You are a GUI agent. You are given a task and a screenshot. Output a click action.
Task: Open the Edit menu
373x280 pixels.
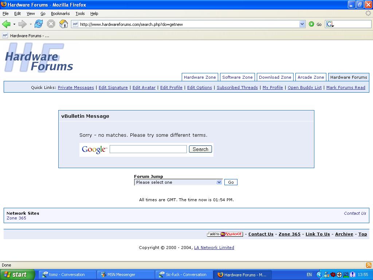[x=17, y=13]
